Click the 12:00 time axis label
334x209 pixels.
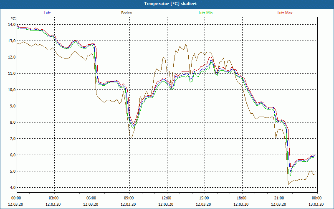tap(167, 198)
